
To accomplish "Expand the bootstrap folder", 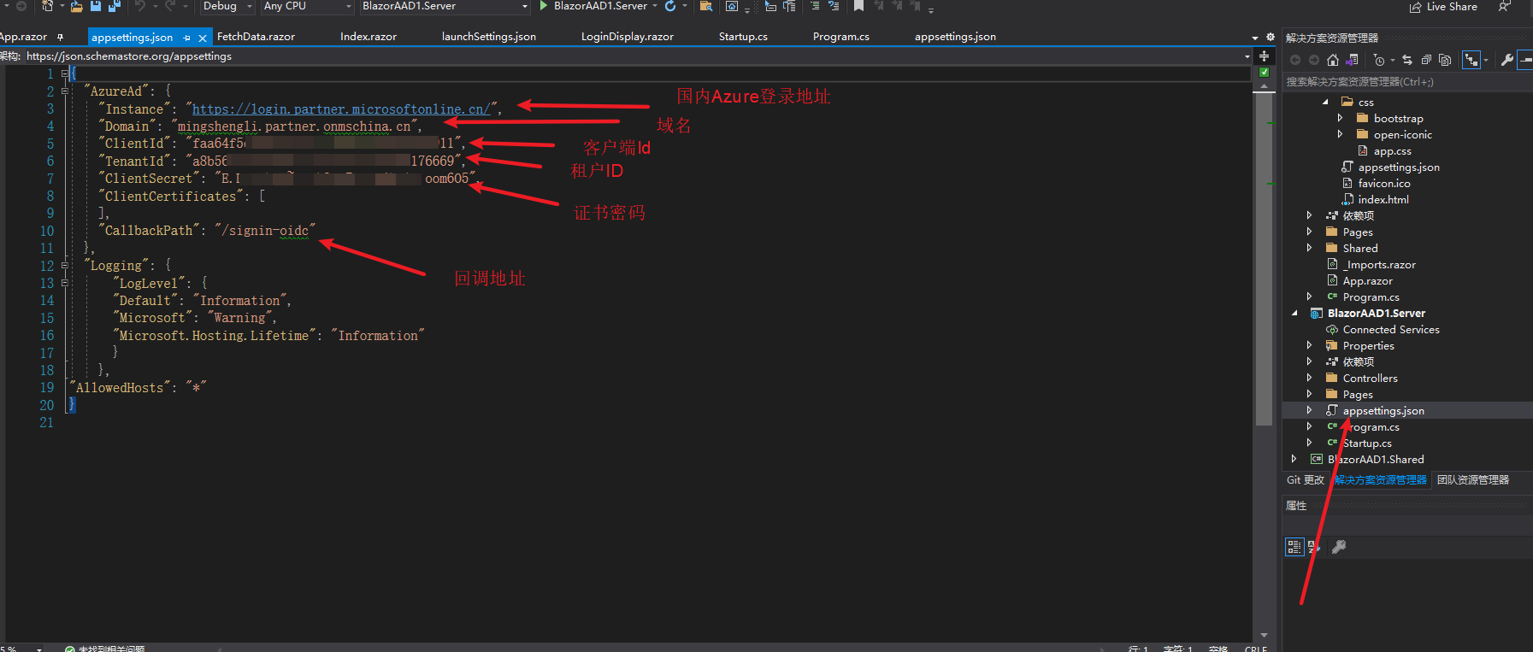I will click(x=1340, y=119).
